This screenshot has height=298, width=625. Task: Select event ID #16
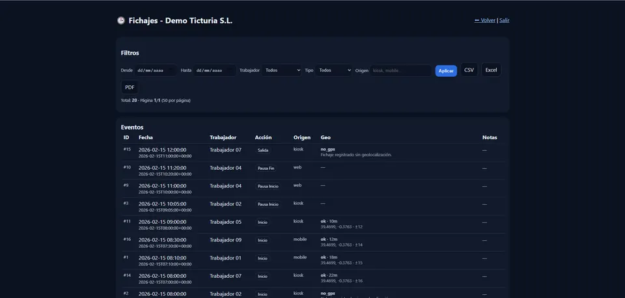click(x=127, y=239)
